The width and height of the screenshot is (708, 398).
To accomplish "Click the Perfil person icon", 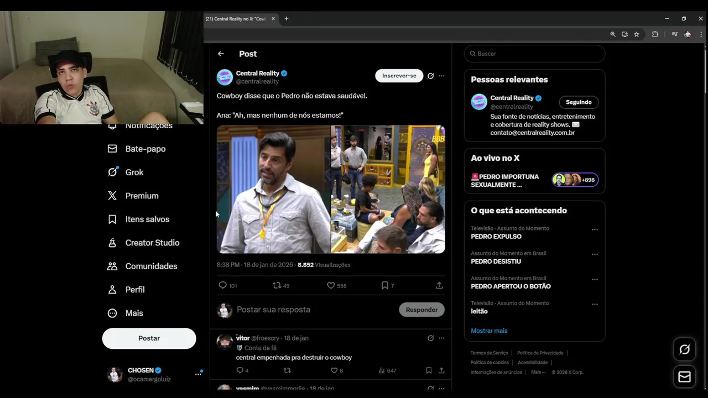I will pos(112,290).
